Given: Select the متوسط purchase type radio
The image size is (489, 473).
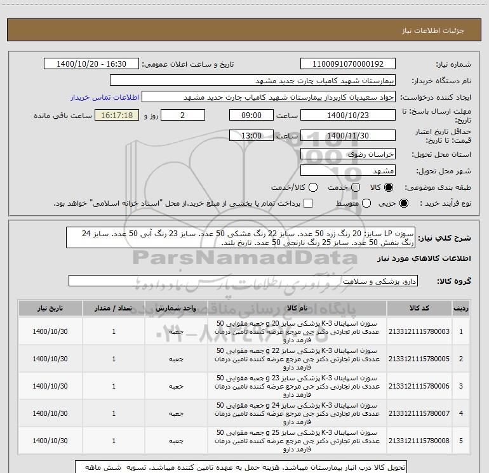Looking at the screenshot, I should coord(366,203).
